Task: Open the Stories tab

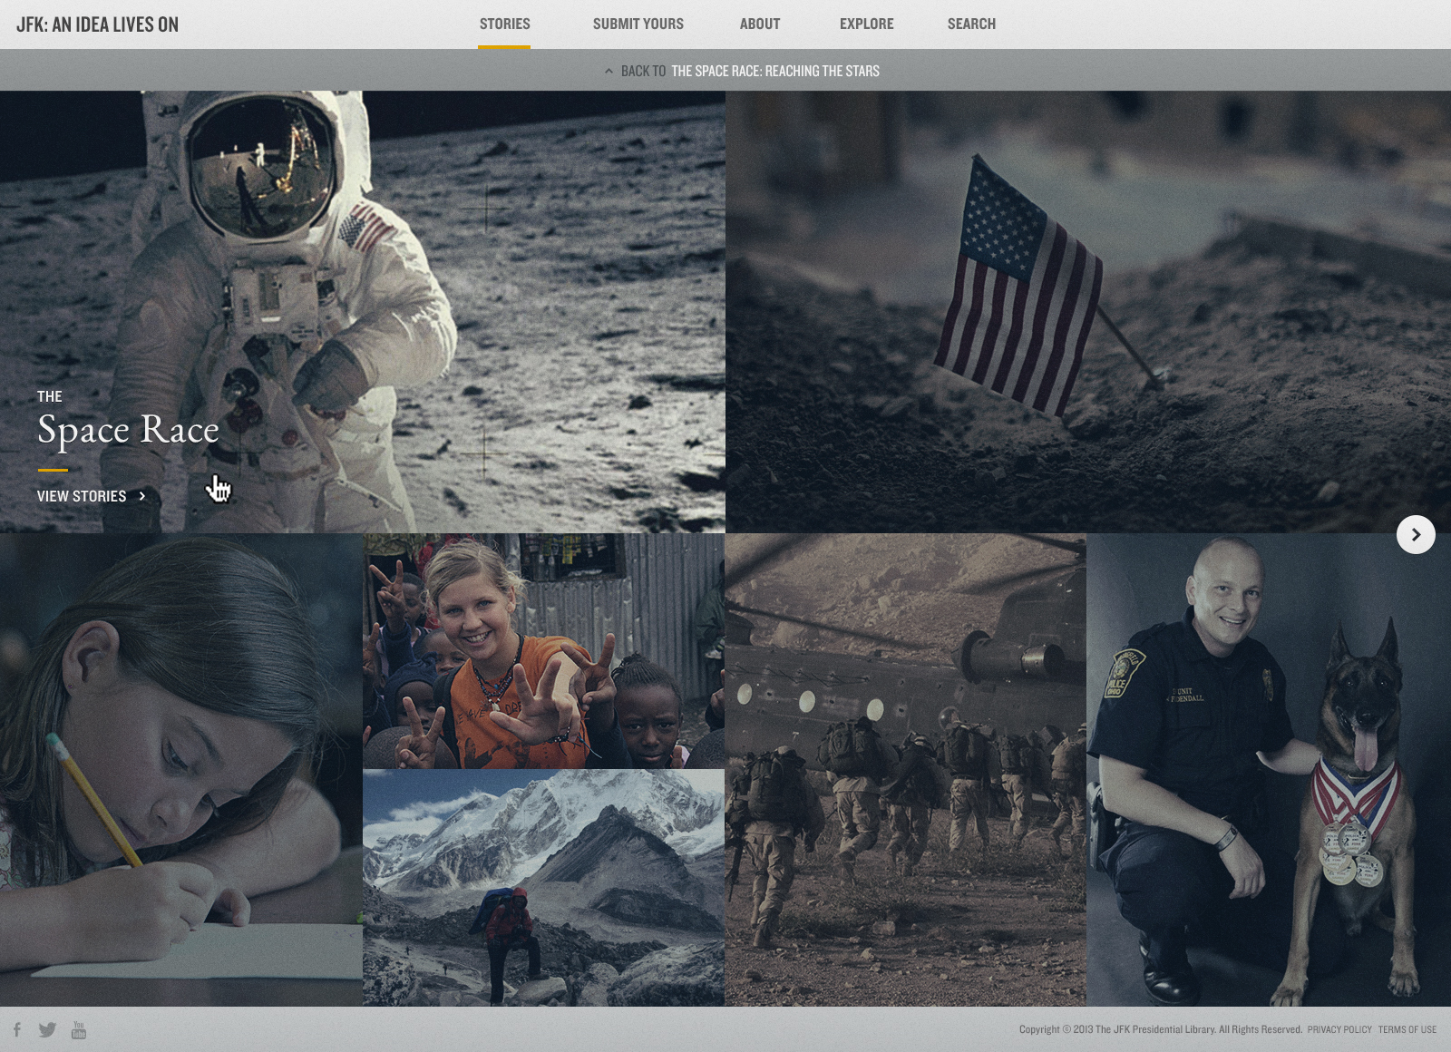Action: 504,24
